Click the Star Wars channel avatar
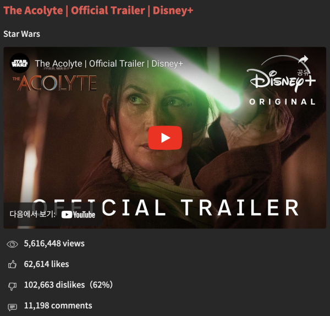 coord(20,63)
